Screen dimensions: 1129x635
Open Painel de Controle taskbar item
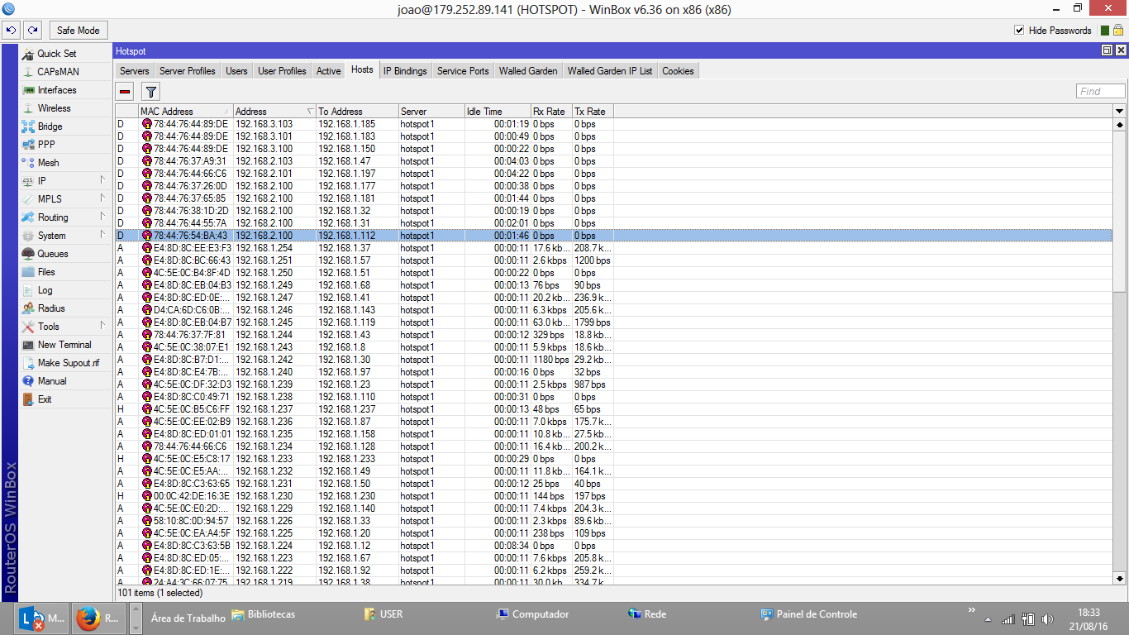pos(809,614)
